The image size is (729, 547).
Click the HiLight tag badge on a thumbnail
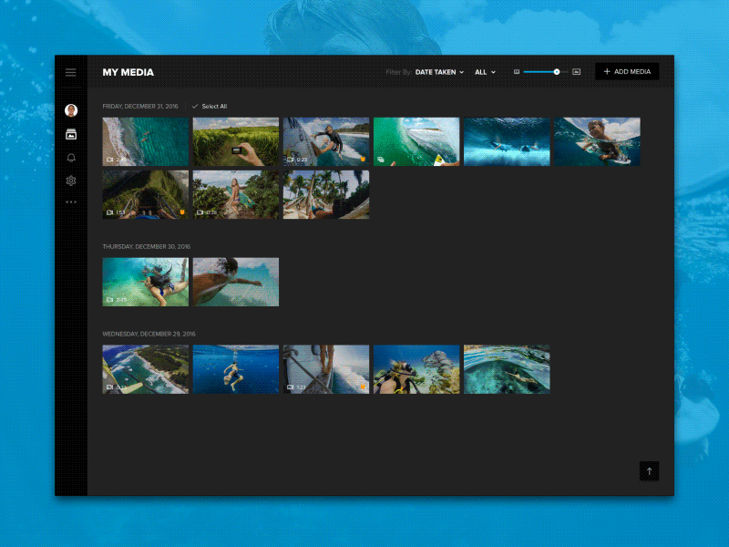[x=363, y=157]
